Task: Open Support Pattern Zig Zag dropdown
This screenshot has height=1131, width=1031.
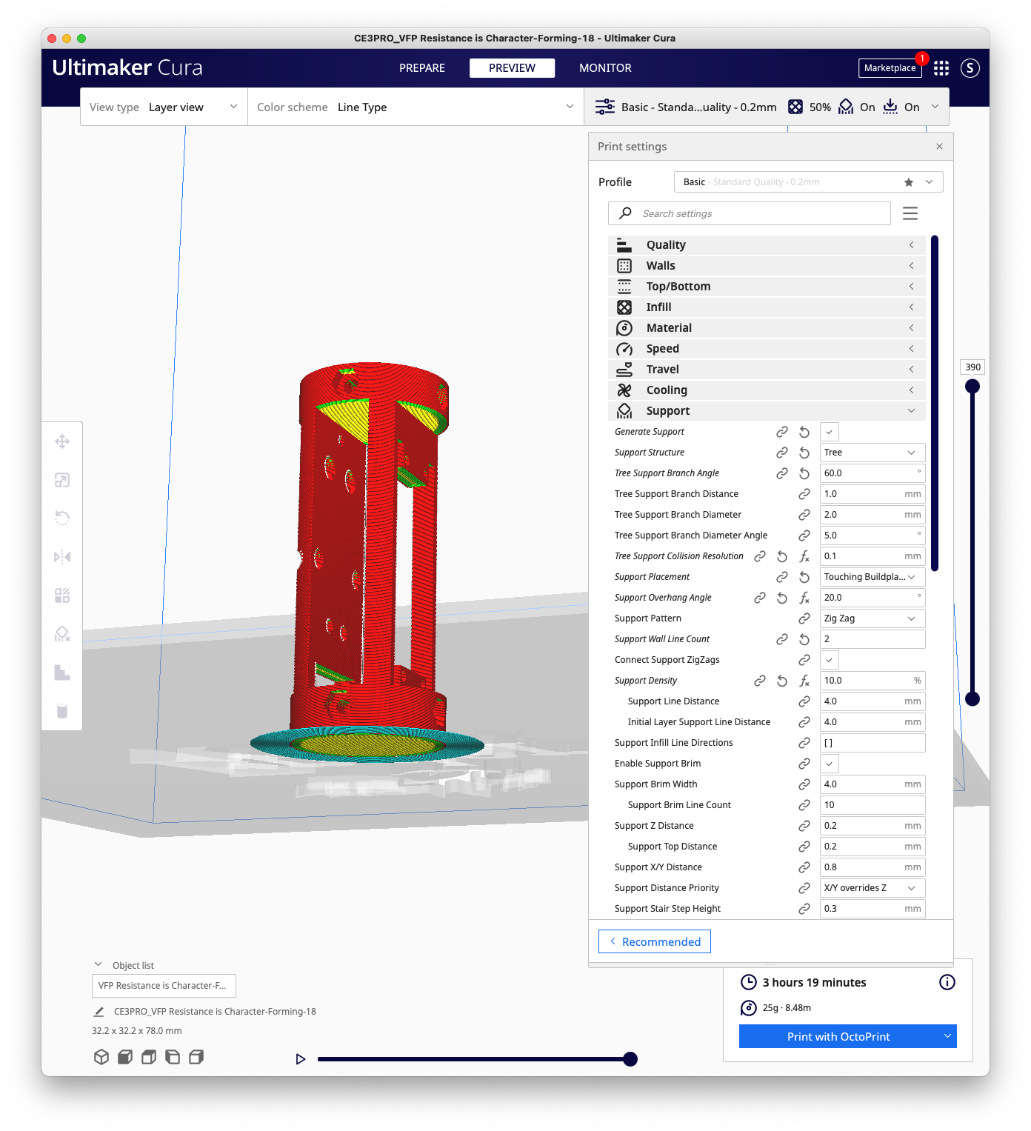Action: [872, 618]
